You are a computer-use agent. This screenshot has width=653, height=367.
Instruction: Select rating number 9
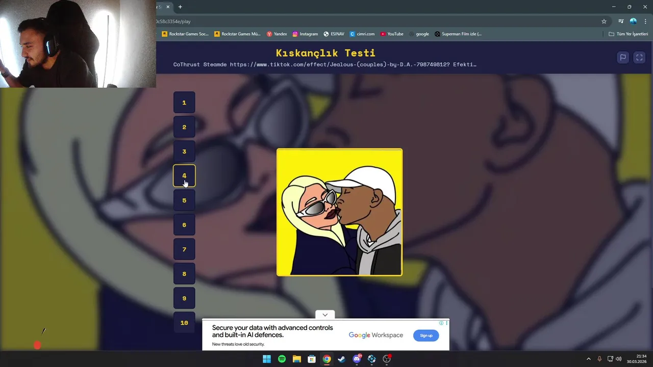coord(184,298)
